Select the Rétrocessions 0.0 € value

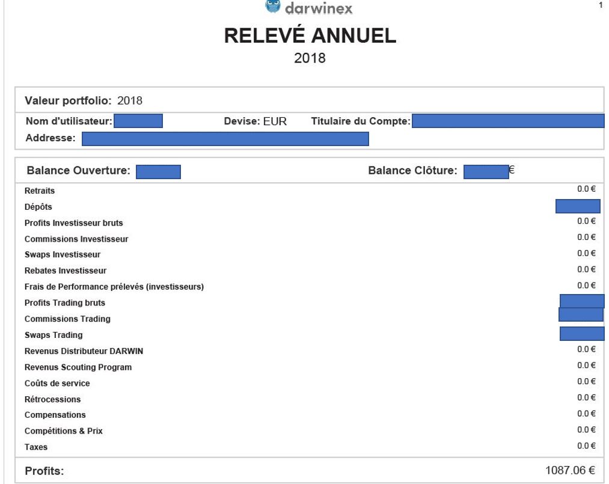586,397
